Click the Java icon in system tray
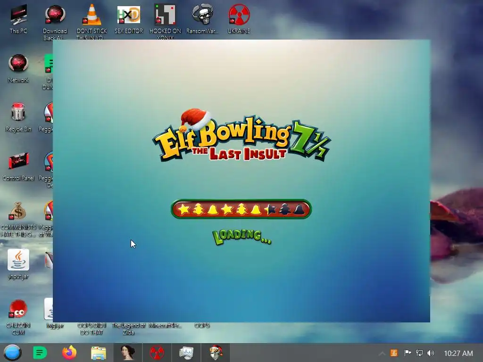 (x=394, y=353)
